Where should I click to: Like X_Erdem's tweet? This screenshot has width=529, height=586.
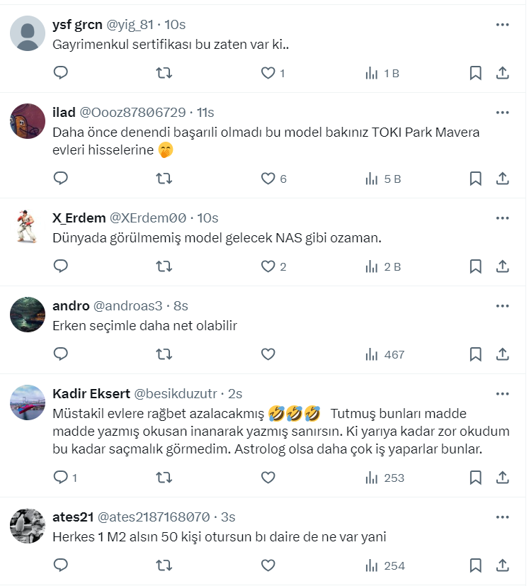(268, 266)
